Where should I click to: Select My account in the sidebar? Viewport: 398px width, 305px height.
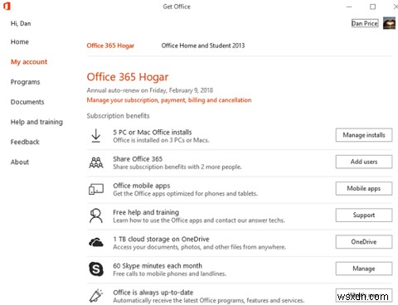[x=29, y=62]
